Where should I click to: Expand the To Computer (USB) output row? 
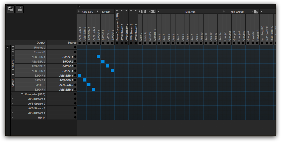[12, 94]
